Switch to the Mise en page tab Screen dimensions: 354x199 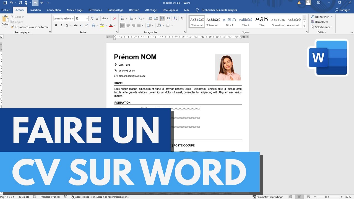(75, 10)
